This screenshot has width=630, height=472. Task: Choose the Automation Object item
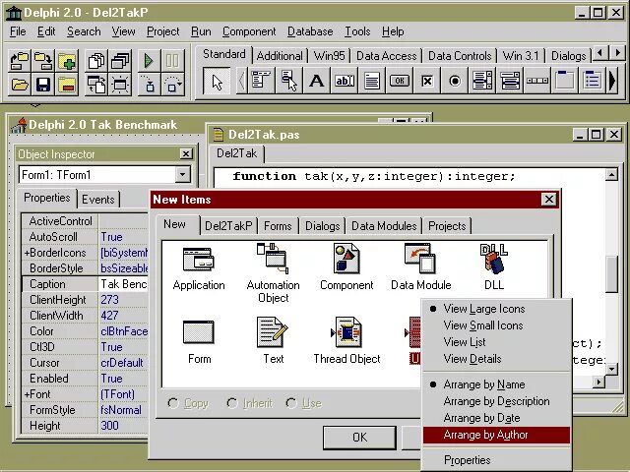pos(274,273)
